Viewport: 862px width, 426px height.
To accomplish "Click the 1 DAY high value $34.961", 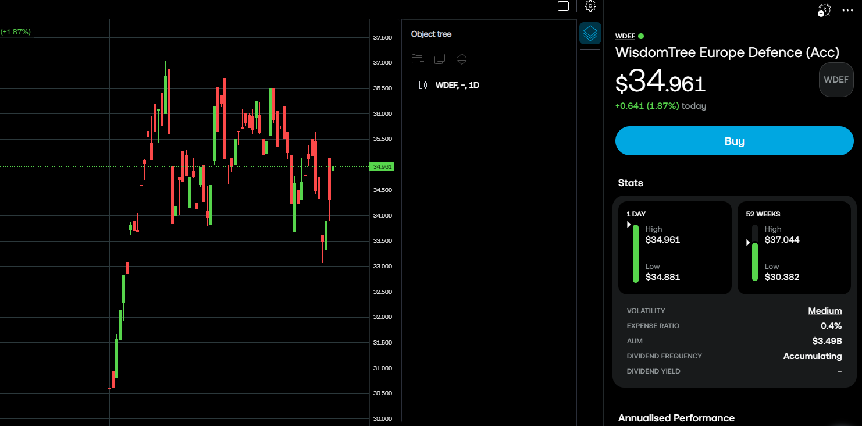I will 662,240.
